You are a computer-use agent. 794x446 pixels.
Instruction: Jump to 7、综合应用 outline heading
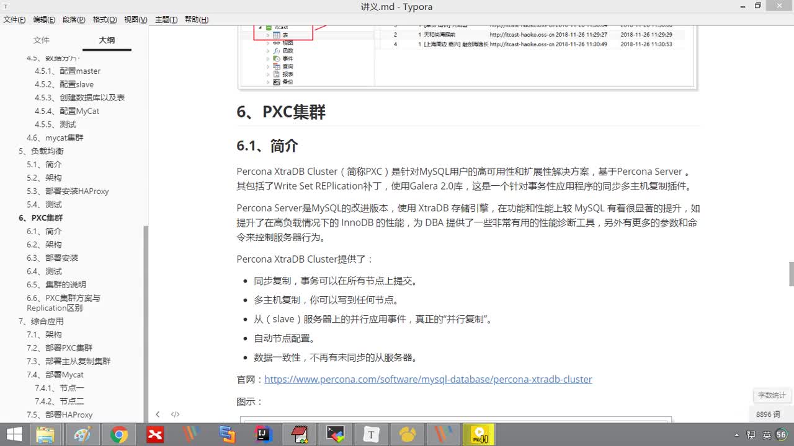click(x=41, y=321)
